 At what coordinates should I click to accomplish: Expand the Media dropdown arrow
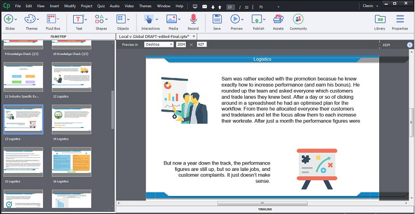(179, 19)
